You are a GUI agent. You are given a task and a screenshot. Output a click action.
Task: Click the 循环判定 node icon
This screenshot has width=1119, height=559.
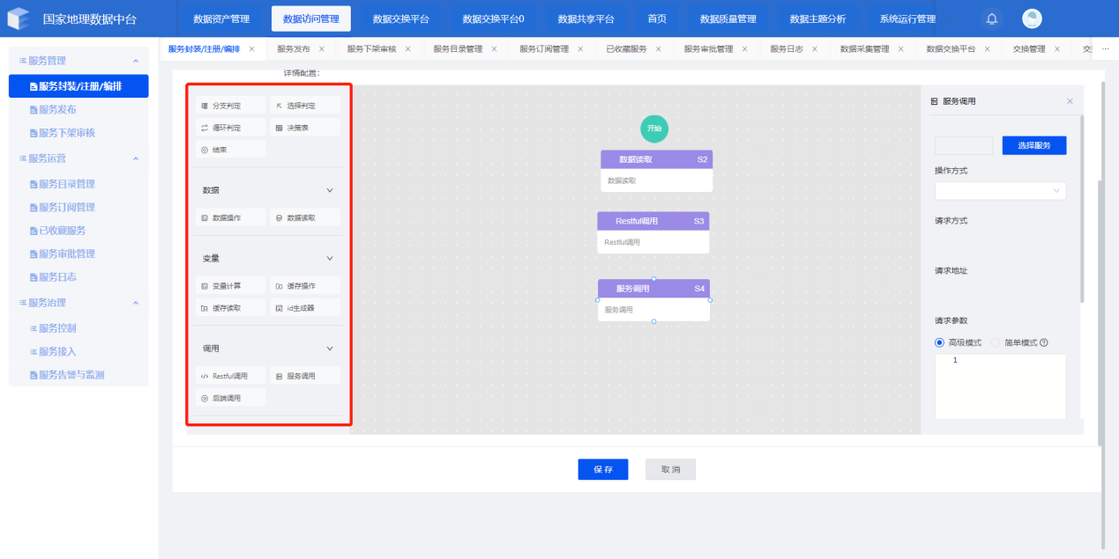(205, 128)
